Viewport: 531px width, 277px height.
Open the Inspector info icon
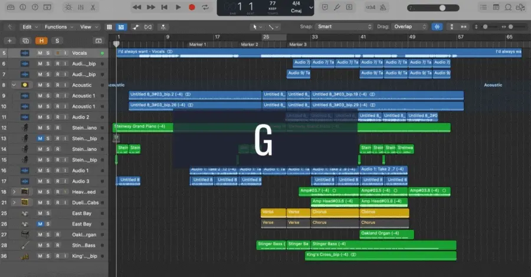pyautogui.click(x=22, y=7)
